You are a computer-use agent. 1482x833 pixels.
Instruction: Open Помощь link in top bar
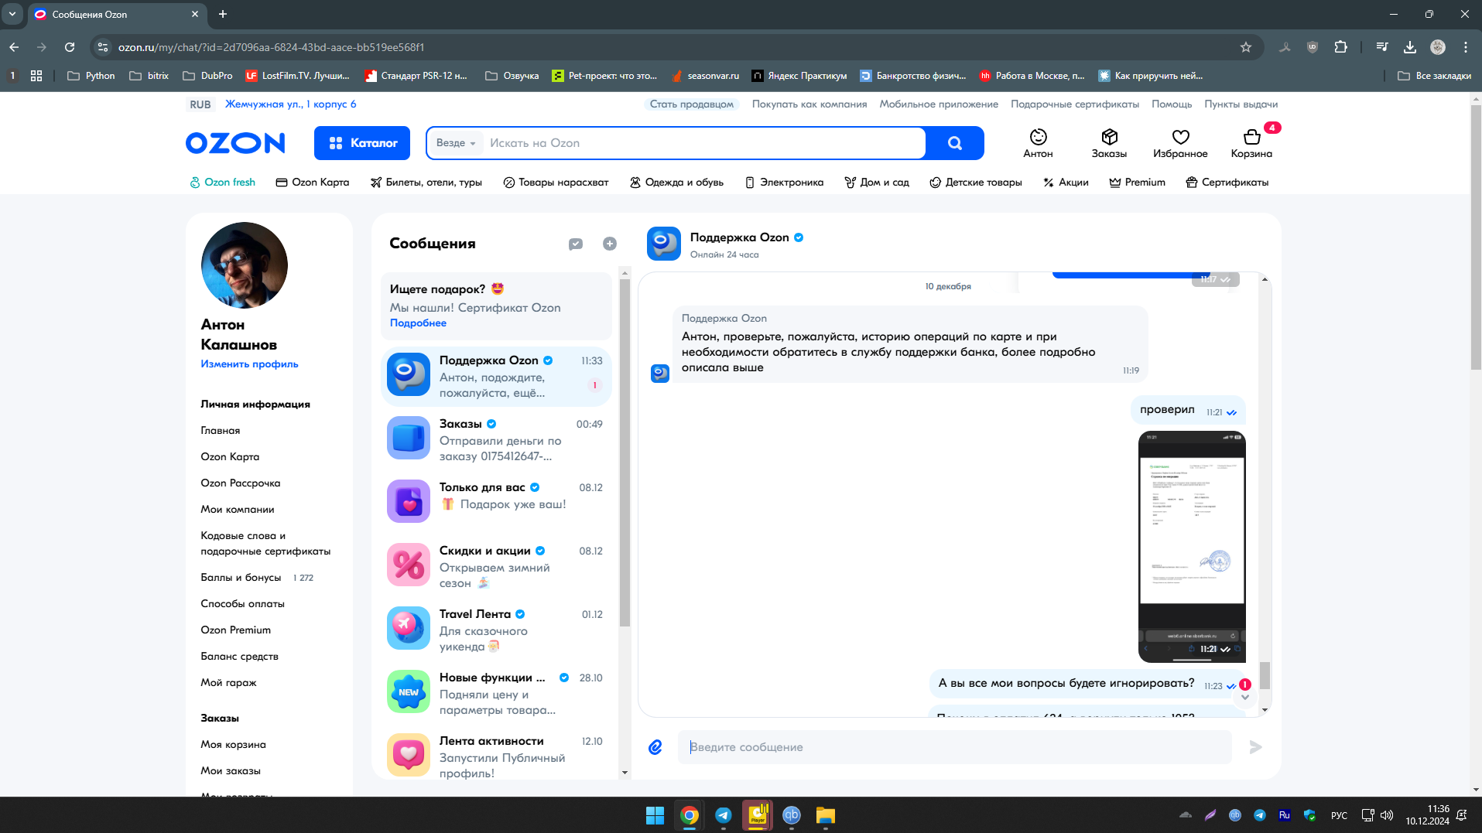1172,104
